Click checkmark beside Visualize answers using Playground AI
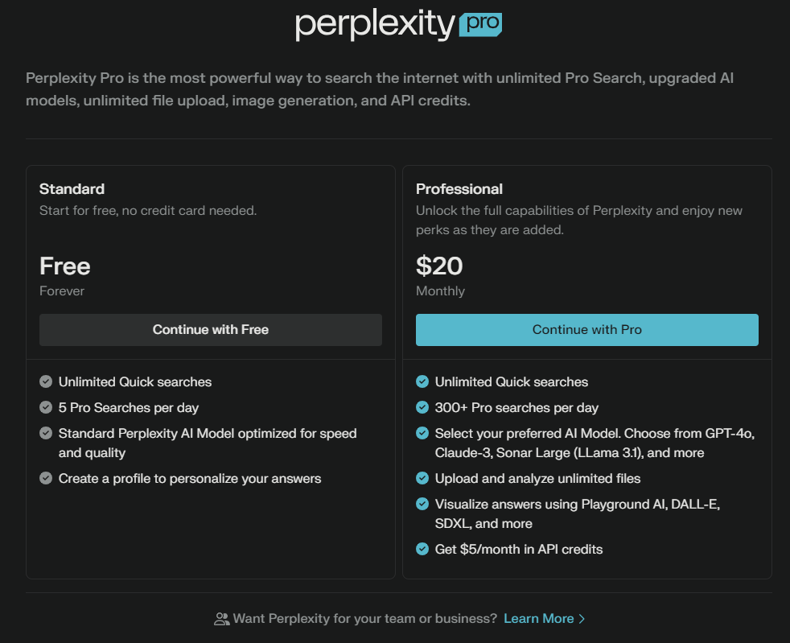This screenshot has height=643, width=790. (422, 505)
